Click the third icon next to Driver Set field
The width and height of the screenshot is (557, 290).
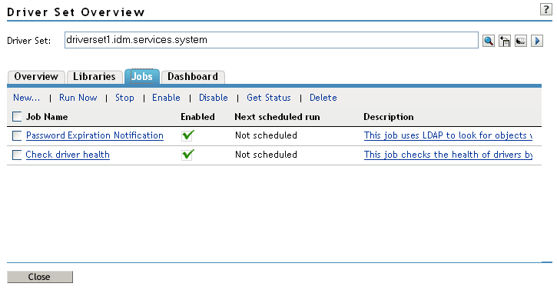[x=521, y=41]
